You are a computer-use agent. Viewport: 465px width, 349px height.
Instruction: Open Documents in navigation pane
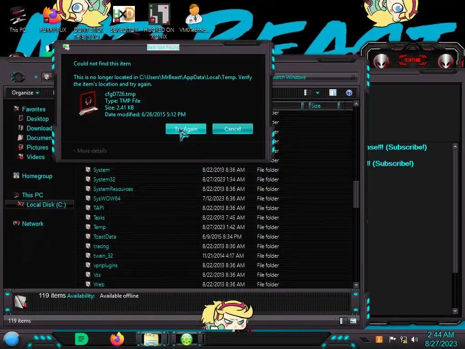point(39,138)
